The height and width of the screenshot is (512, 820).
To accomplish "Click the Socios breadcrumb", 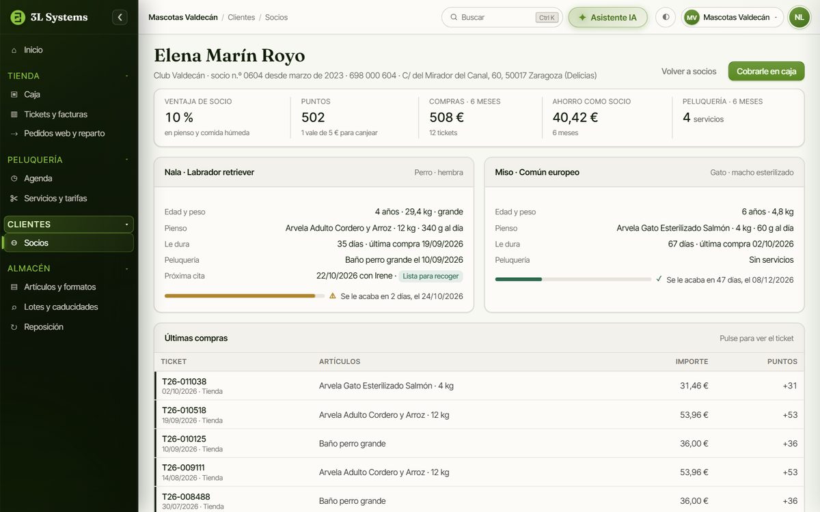I will (276, 17).
